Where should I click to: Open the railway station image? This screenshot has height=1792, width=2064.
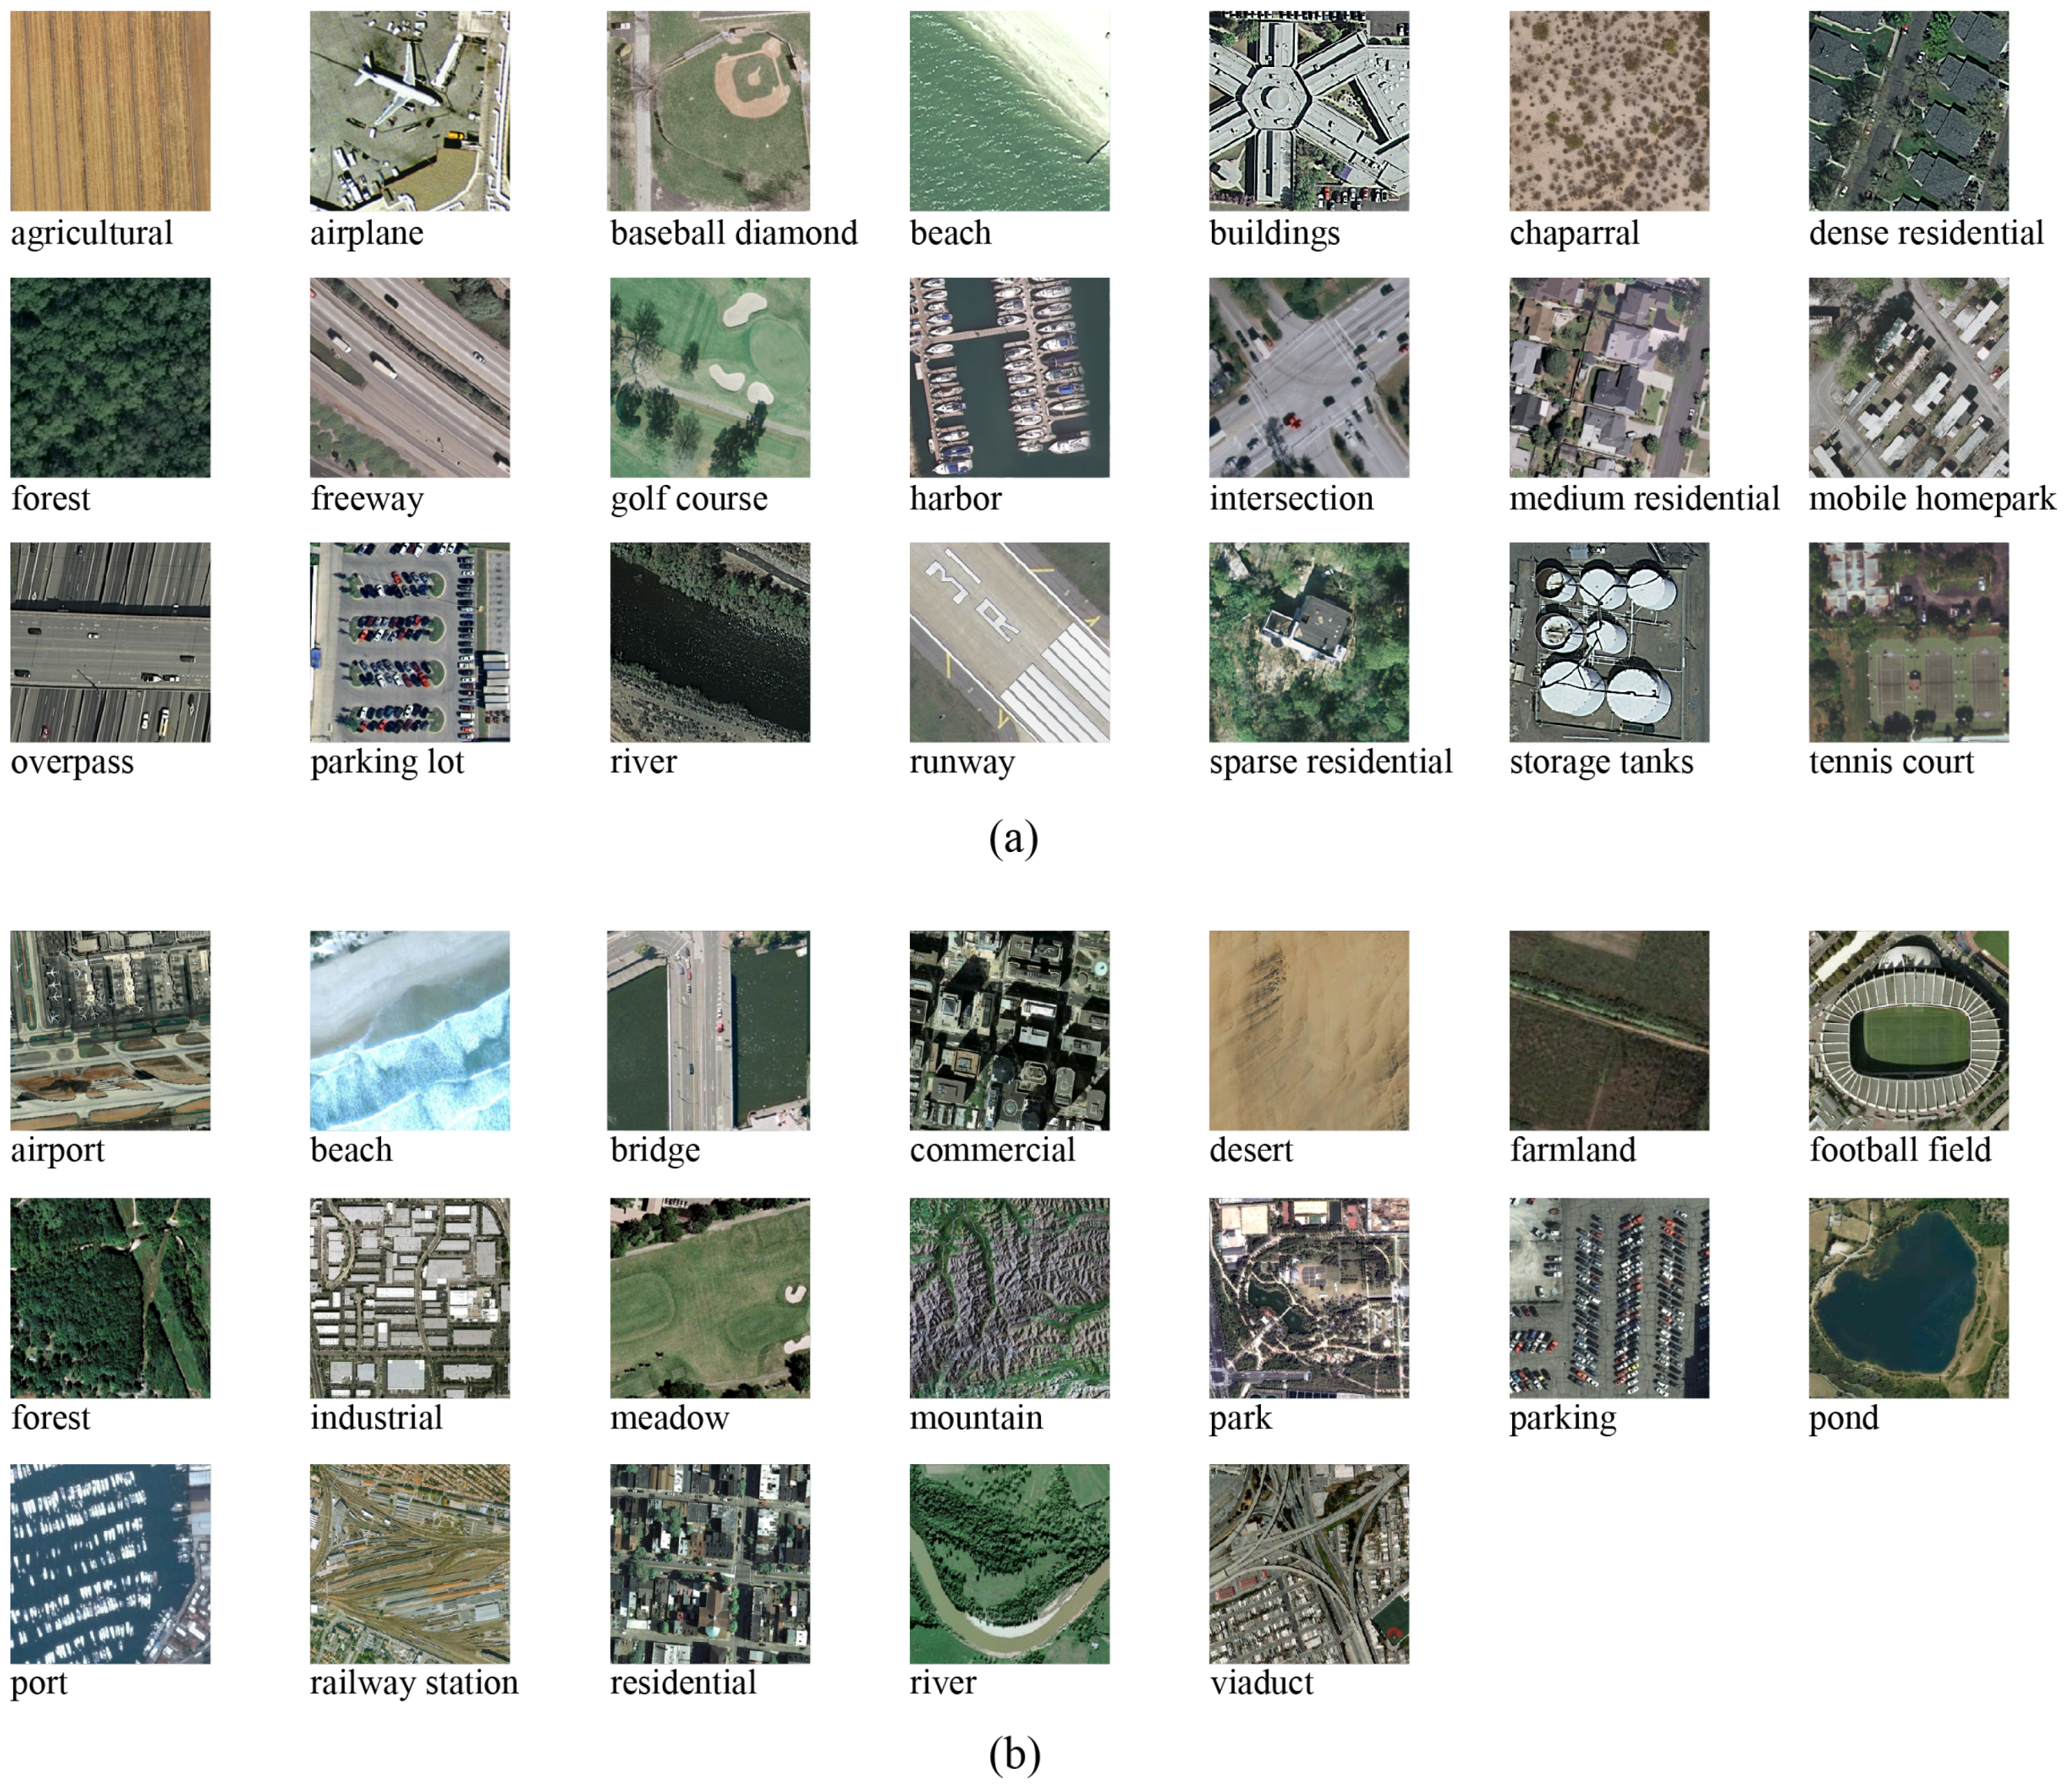click(x=409, y=1564)
